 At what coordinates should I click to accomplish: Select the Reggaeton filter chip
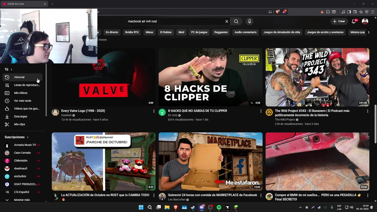[221, 32]
